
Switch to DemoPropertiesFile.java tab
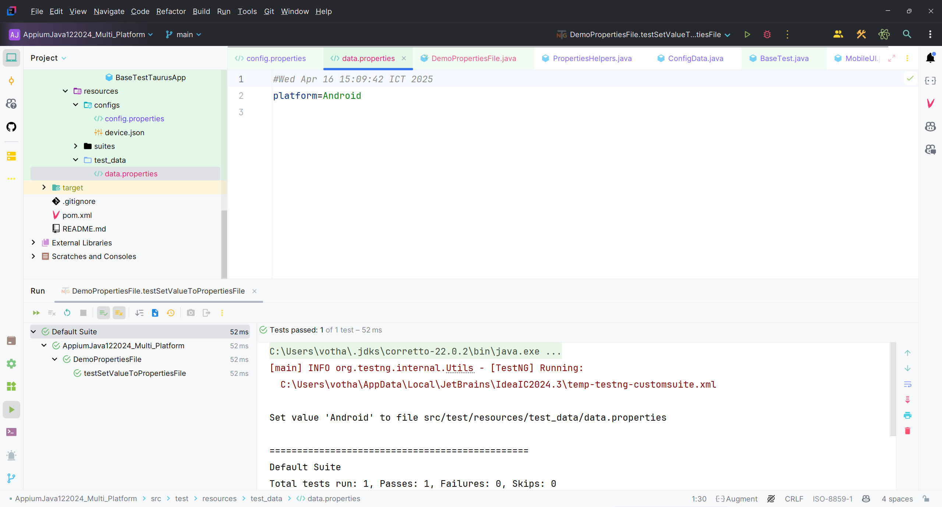click(x=473, y=58)
